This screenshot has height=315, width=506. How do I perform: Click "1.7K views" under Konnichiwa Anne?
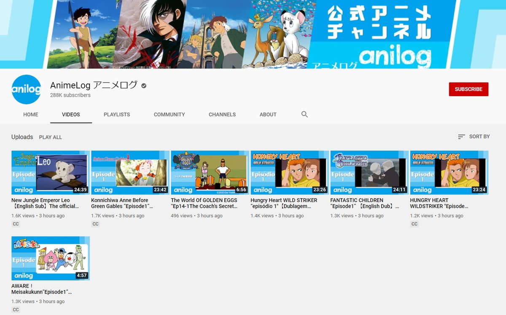point(102,215)
